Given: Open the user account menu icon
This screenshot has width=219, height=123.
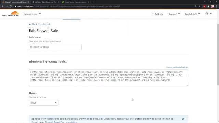Looking at the screenshot, I should click(x=208, y=14).
